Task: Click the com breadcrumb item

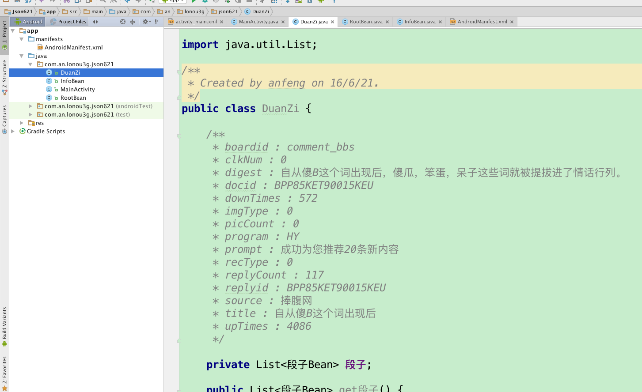Action: (142, 11)
